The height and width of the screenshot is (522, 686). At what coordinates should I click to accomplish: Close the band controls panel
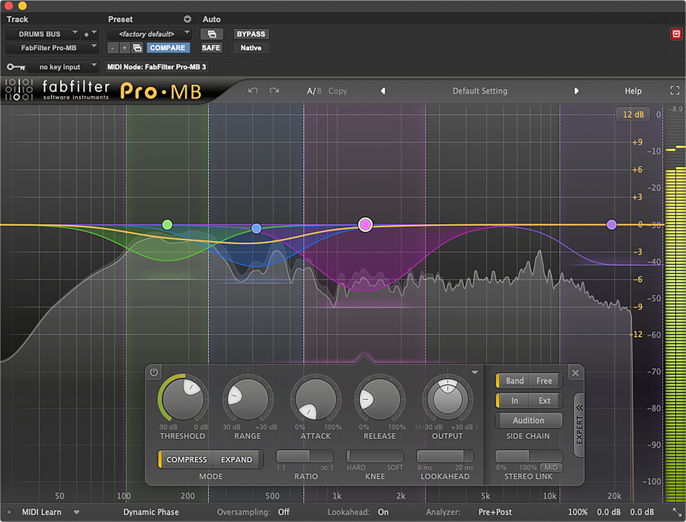pyautogui.click(x=576, y=373)
